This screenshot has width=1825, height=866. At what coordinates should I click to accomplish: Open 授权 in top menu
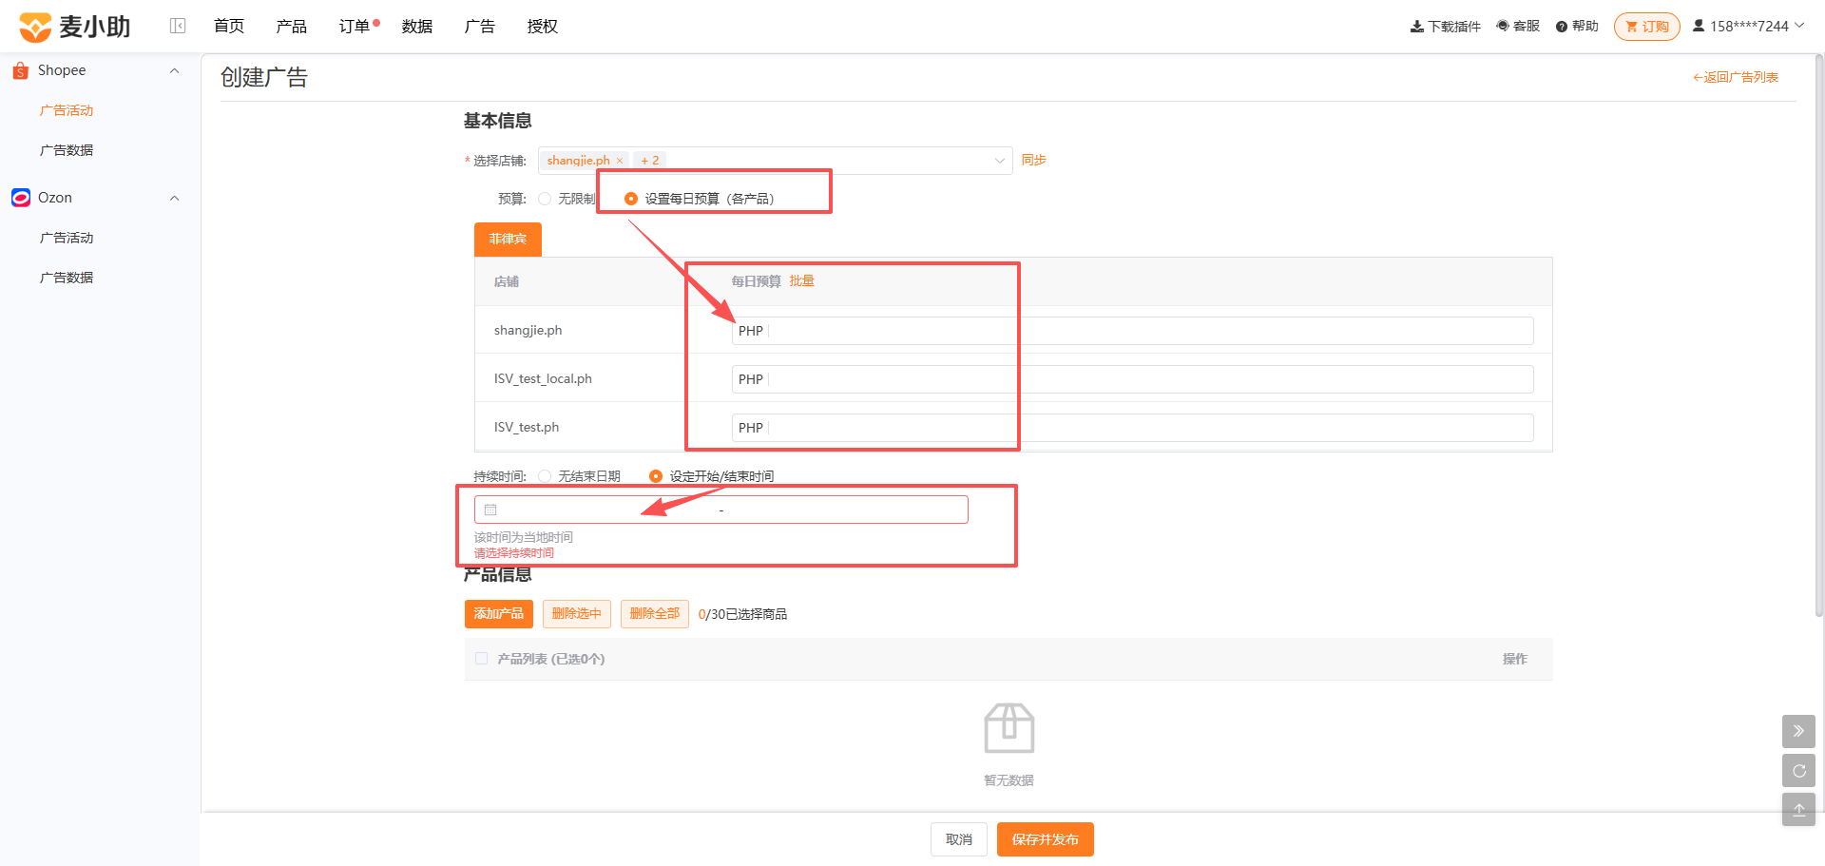point(543,26)
